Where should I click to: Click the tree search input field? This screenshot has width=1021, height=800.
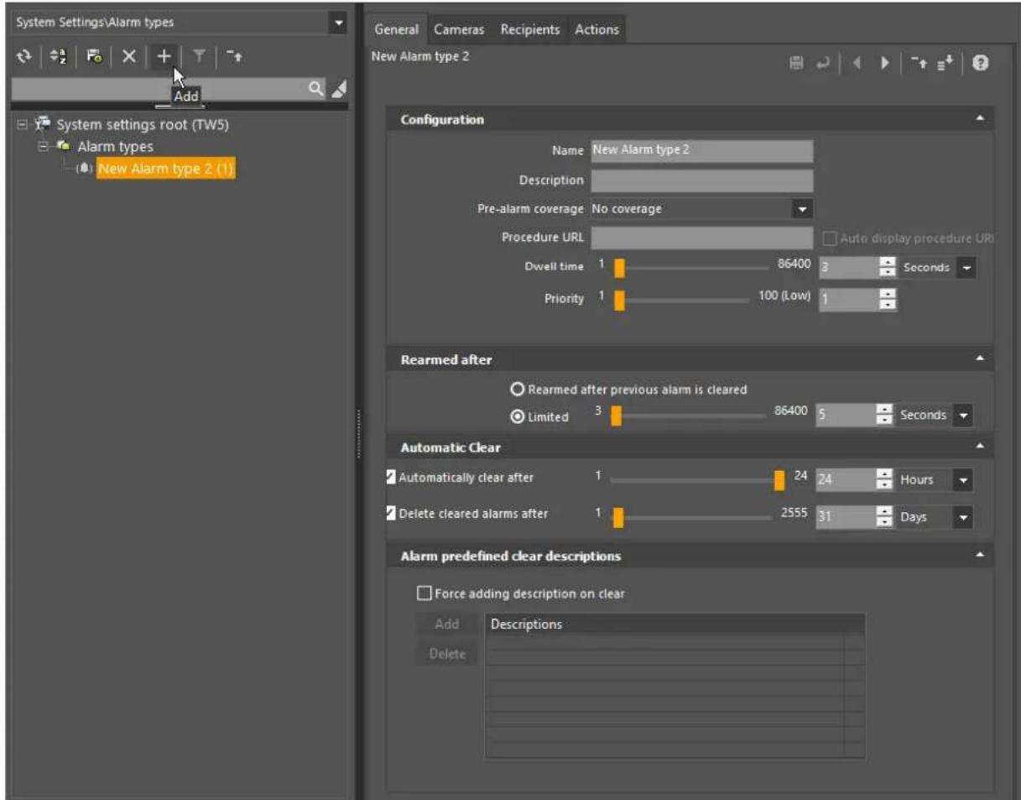point(159,87)
